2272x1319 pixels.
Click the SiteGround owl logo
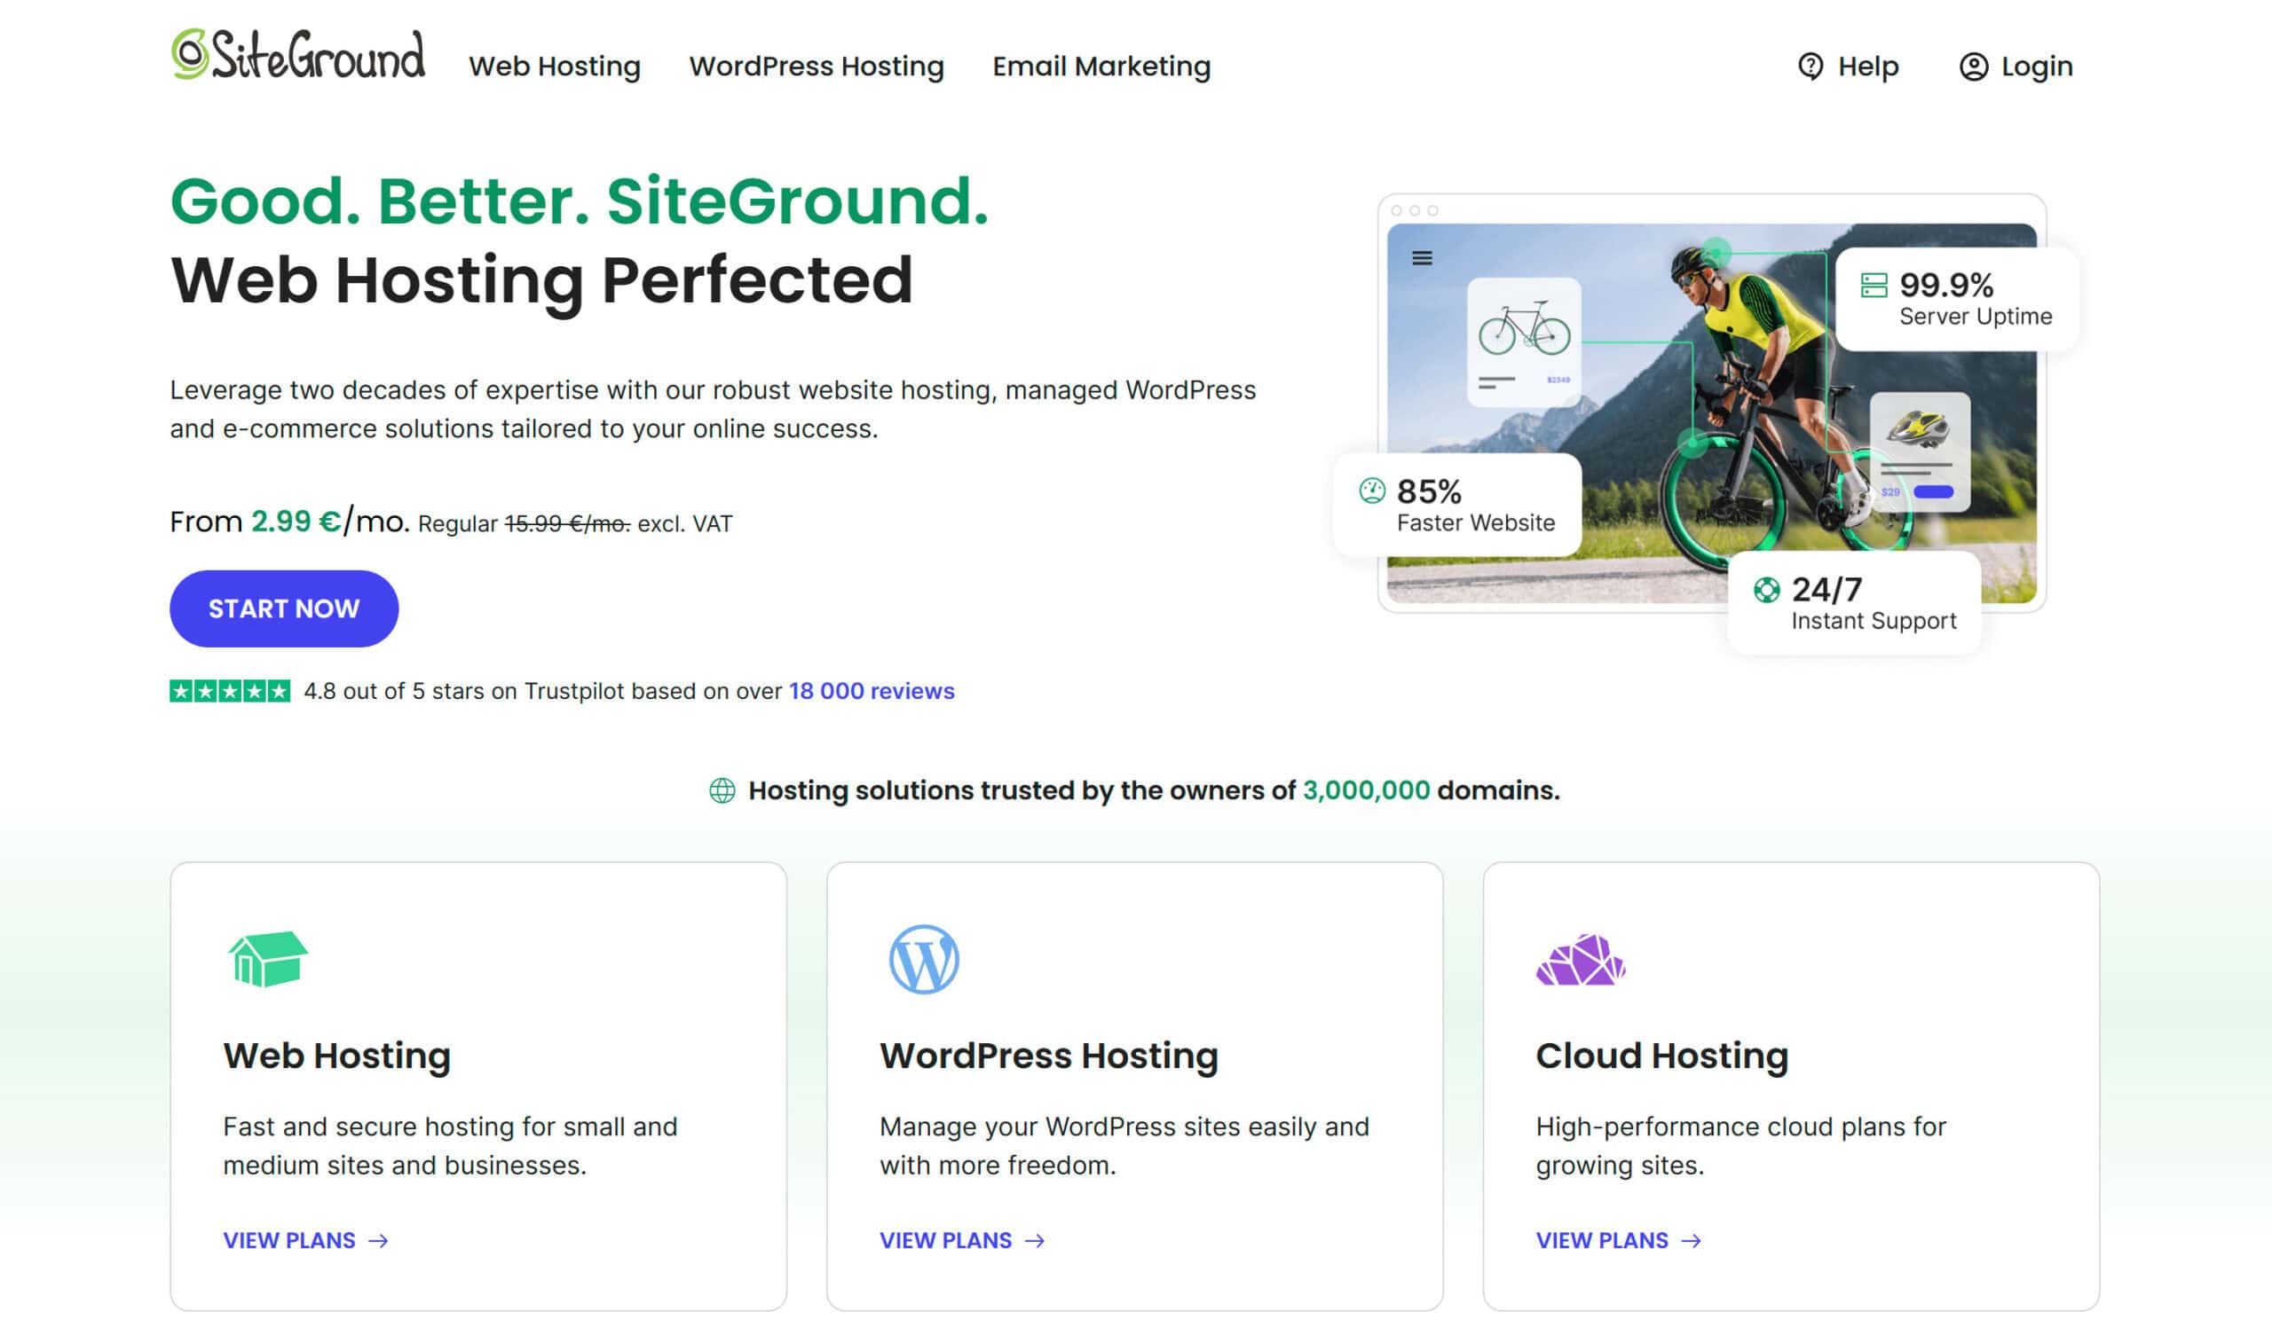coord(188,56)
